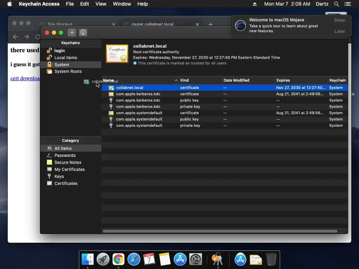This screenshot has height=269, width=359.
Task: Select the Keys category
Action: 71,177
